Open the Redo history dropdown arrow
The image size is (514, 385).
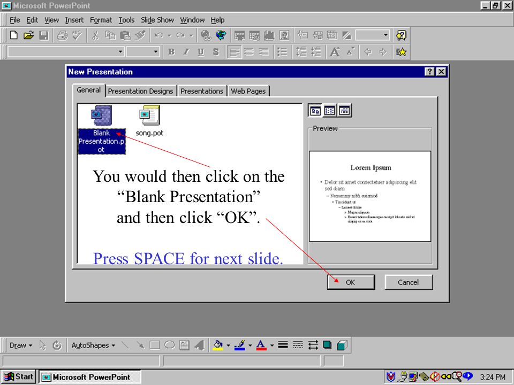click(x=191, y=35)
